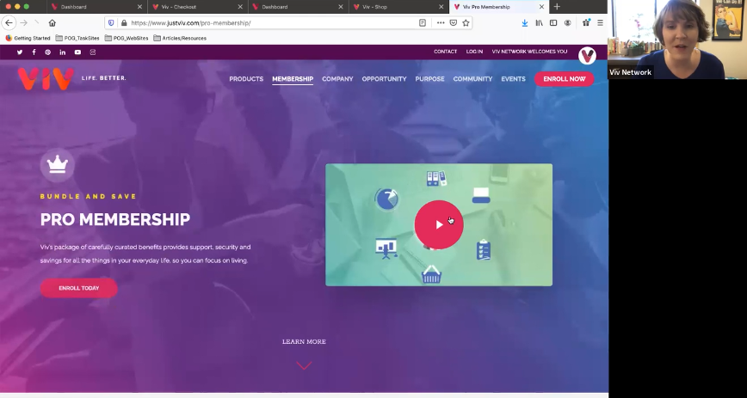Open POG_WebSites bookmark folder
The width and height of the screenshot is (747, 398).
[127, 38]
